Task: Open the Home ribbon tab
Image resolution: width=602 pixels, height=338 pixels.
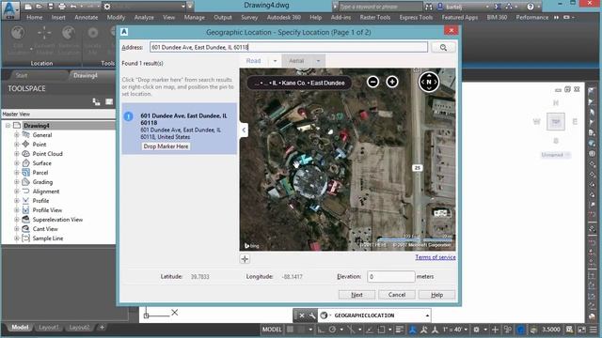Action: [x=35, y=17]
